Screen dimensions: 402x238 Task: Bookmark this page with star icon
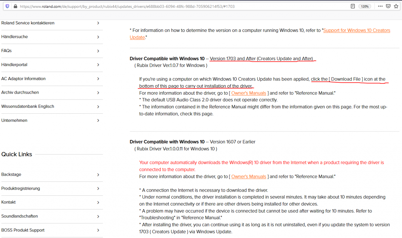(396, 6)
